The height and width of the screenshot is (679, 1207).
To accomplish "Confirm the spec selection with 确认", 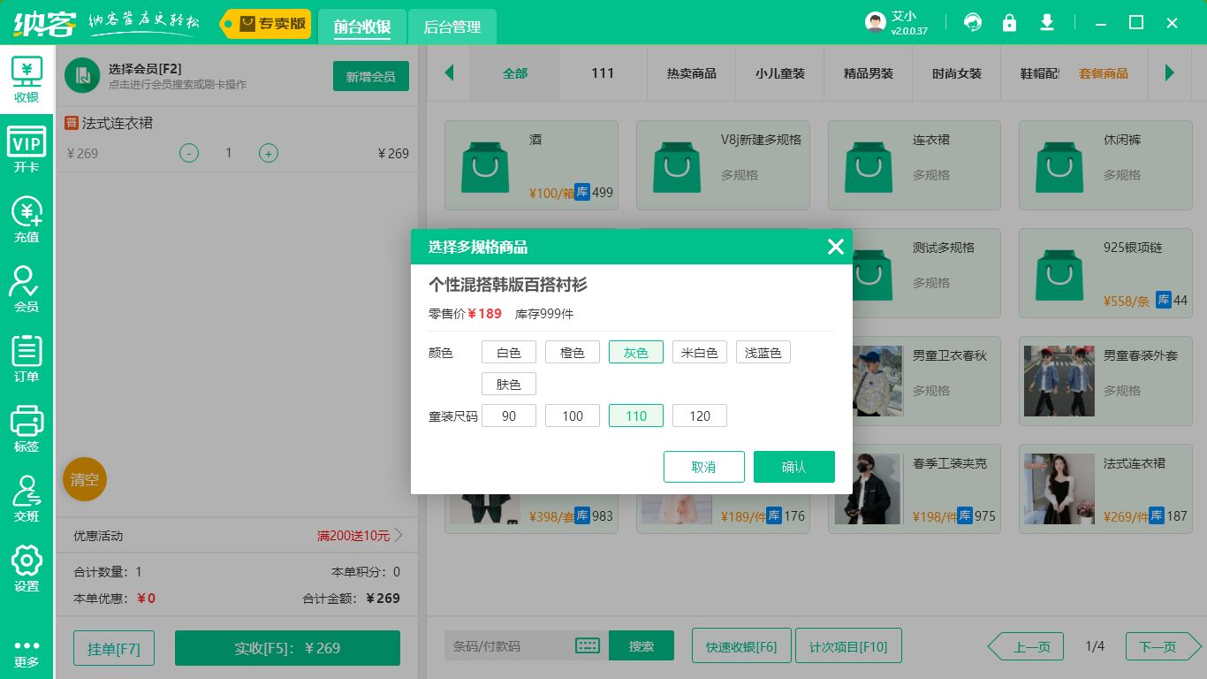I will point(793,467).
